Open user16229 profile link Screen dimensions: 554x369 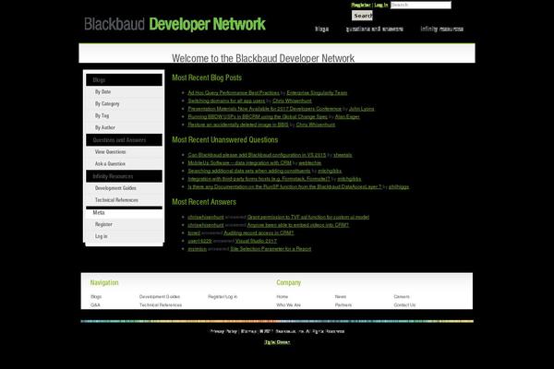pyautogui.click(x=199, y=241)
